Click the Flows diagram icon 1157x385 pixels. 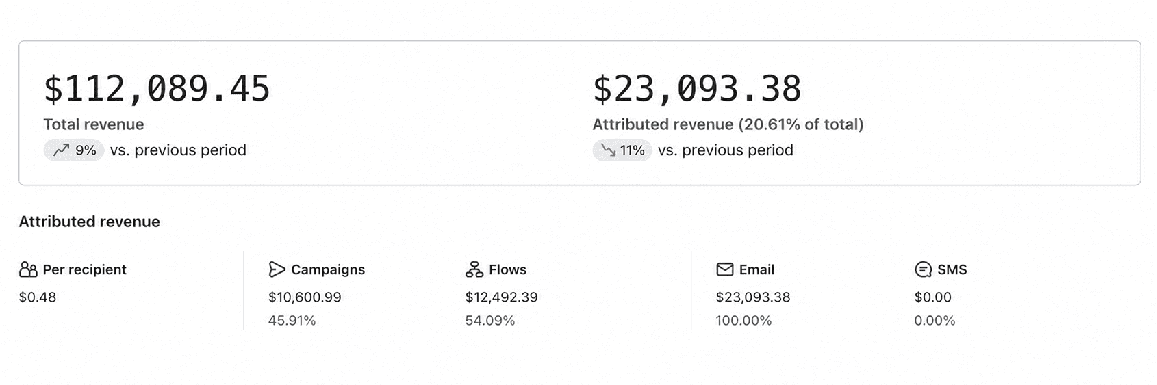474,269
